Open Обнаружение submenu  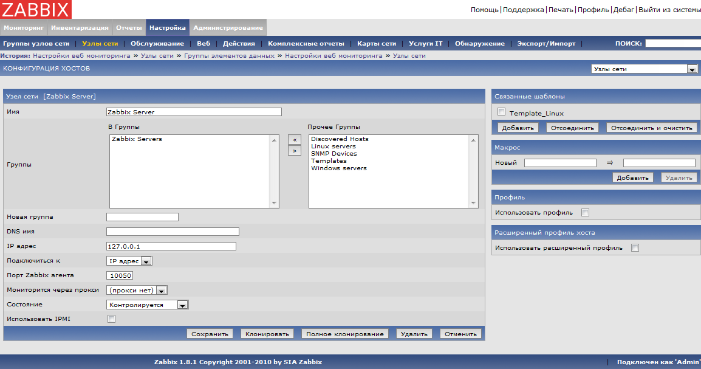click(x=480, y=43)
